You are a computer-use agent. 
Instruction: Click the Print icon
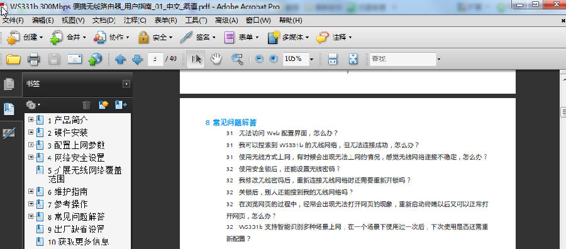pos(34,59)
